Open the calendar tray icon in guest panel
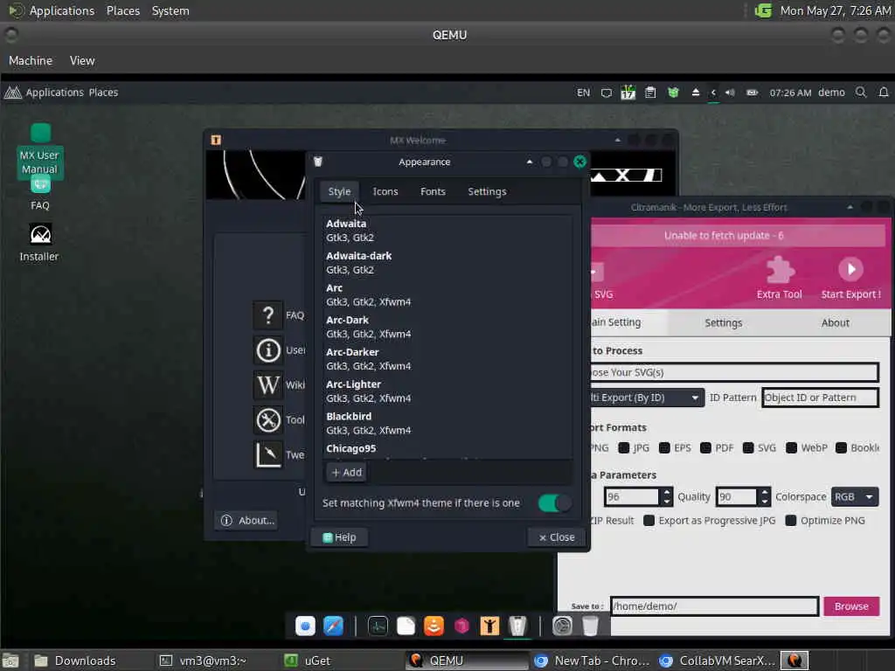The image size is (895, 671). tap(628, 93)
